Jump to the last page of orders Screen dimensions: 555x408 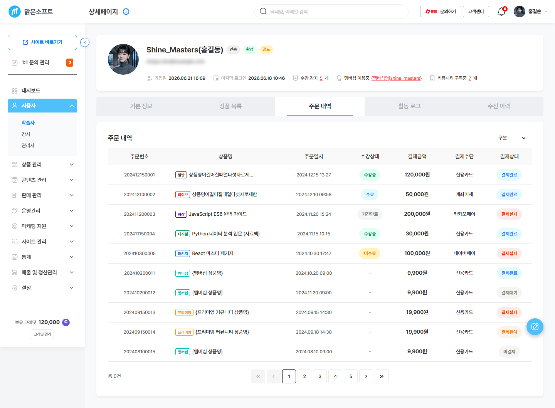tap(382, 376)
